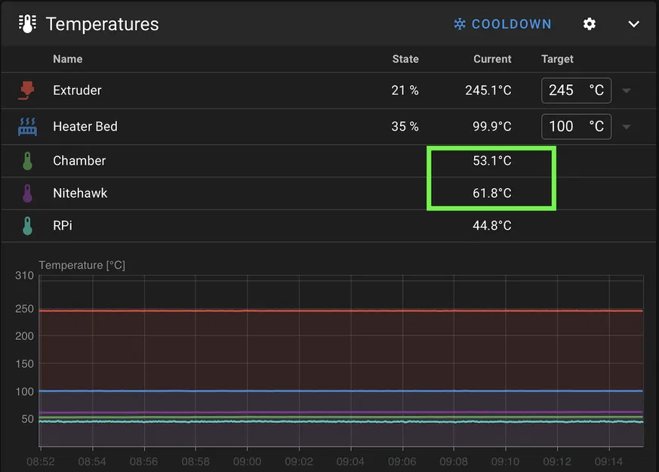
Task: Click the purple Nitehawk thermometer icon
Action: (27, 193)
